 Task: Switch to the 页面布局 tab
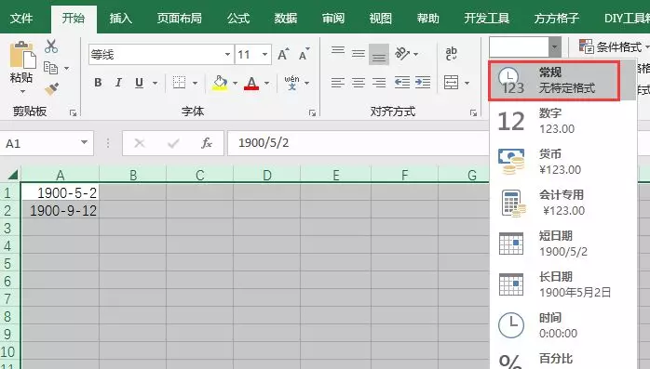click(x=180, y=19)
